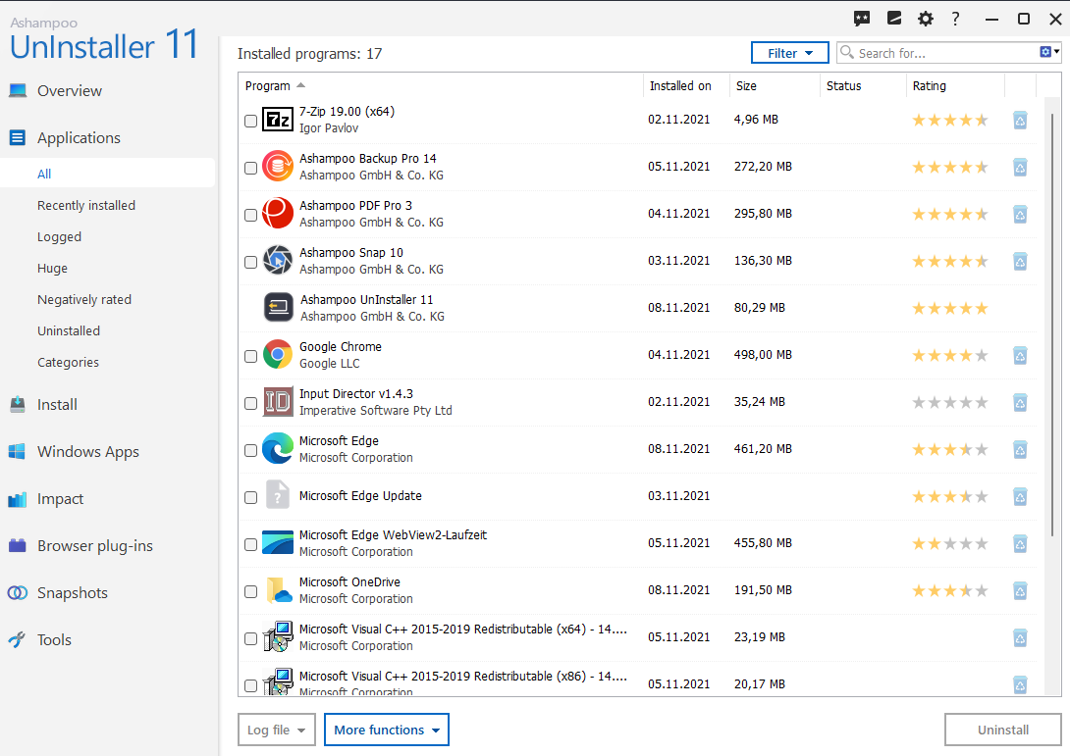The height and width of the screenshot is (756, 1070).
Task: Open the Impact section
Action: click(61, 498)
